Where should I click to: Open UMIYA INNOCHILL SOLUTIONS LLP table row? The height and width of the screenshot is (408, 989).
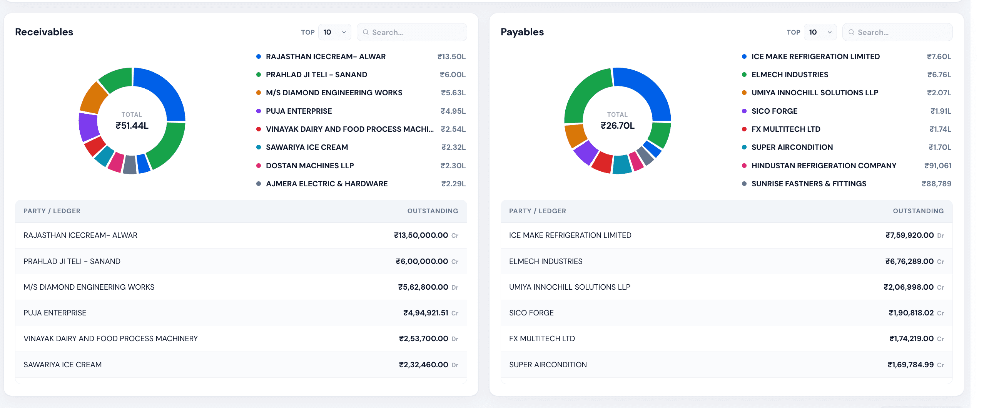tap(727, 287)
